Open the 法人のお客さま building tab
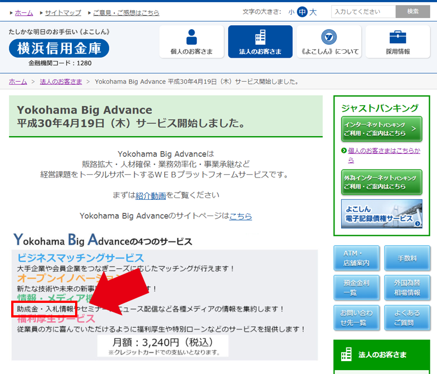 [x=260, y=37]
